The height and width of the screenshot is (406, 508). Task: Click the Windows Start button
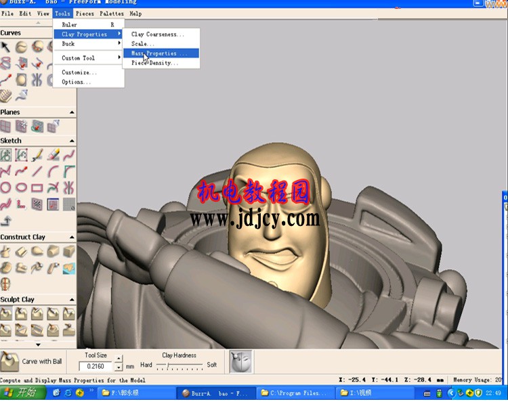22,393
